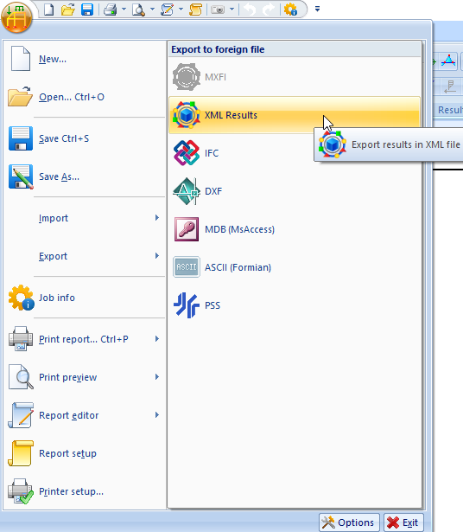Select New... in the application menu
The height and width of the screenshot is (532, 463).
[x=84, y=59]
